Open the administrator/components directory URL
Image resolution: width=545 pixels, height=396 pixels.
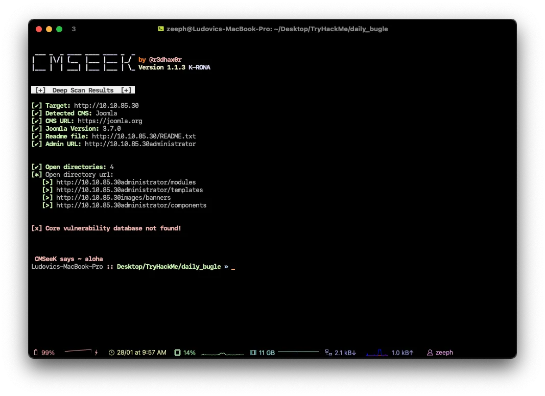(x=131, y=205)
